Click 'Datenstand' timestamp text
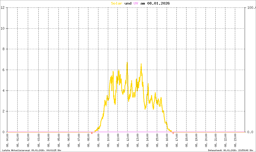This screenshot has width=256, height=152. [x=231, y=150]
